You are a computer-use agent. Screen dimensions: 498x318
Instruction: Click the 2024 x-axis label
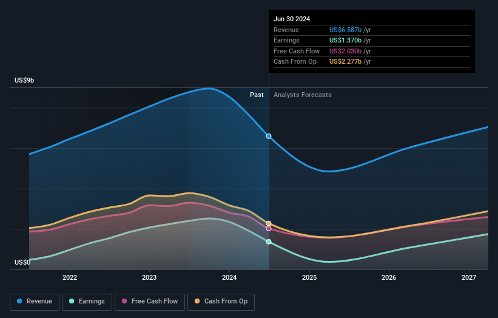[229, 277]
